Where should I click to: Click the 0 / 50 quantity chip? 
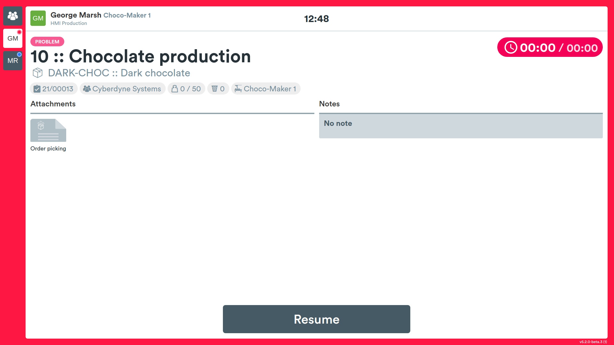point(186,89)
